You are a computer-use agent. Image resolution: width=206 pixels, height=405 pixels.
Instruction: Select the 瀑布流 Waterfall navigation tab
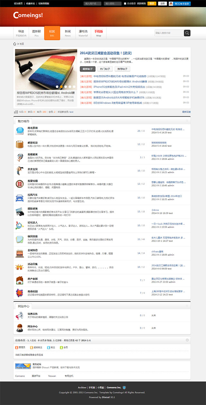83,33
